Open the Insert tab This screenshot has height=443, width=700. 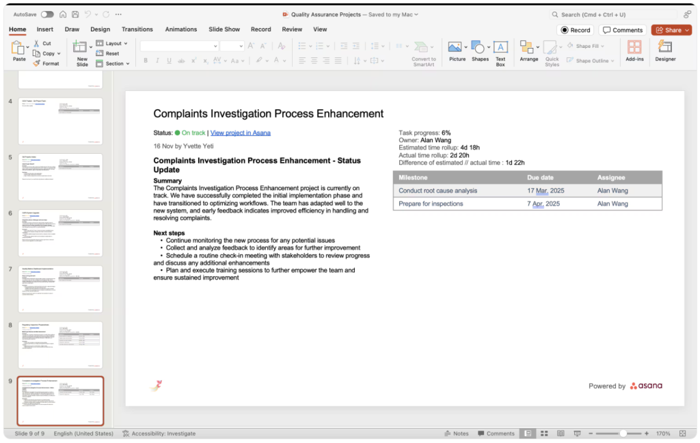pos(44,29)
